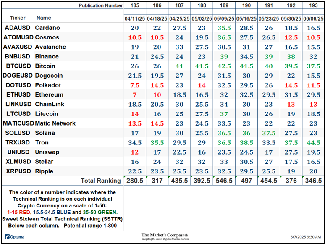Screen dimensions: 325x244
Task: Select Litecoin's green 37 value for 05/09/25
Action: pyautogui.click(x=224, y=114)
